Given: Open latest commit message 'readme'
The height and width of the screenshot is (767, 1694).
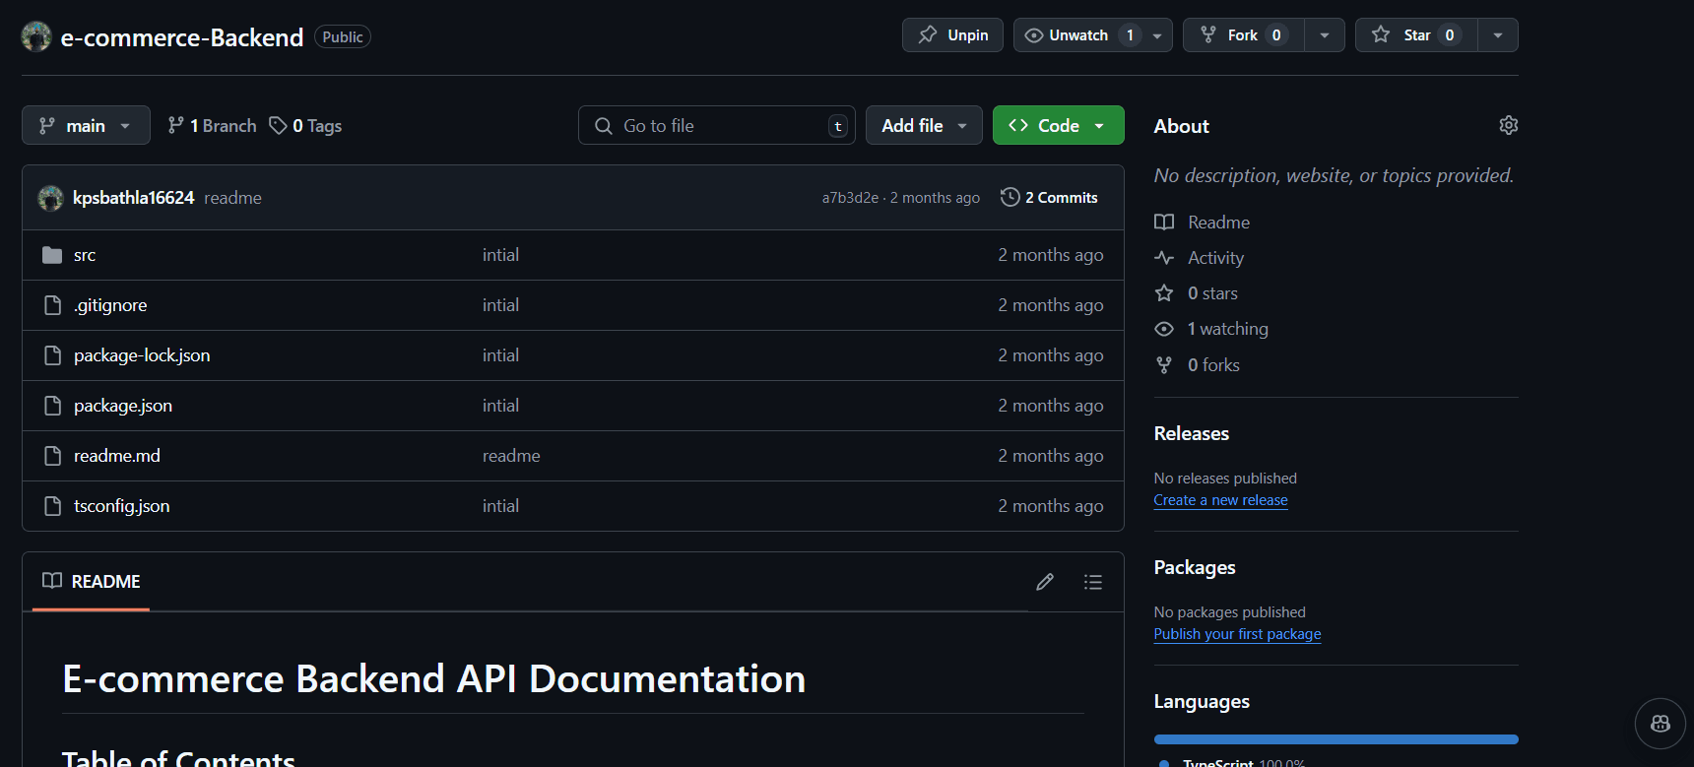Looking at the screenshot, I should pyautogui.click(x=232, y=198).
